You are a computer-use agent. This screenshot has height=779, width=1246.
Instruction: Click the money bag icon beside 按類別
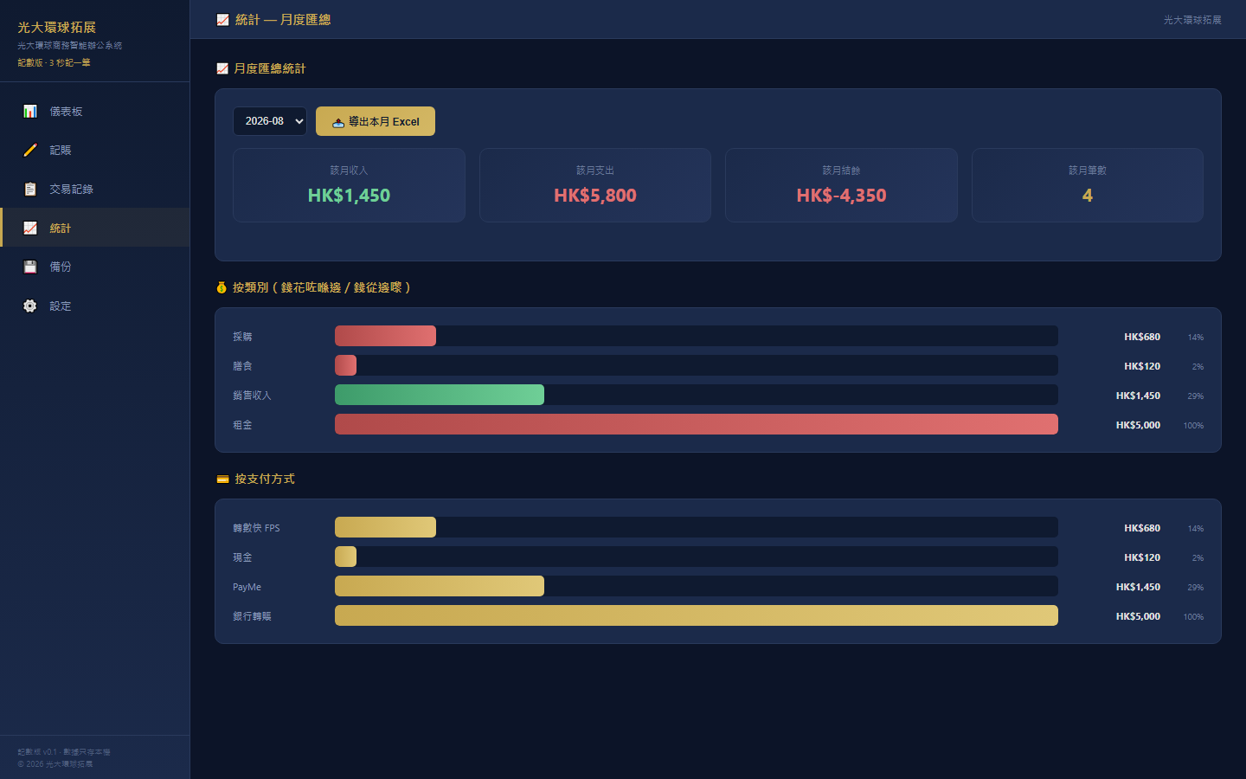click(222, 287)
